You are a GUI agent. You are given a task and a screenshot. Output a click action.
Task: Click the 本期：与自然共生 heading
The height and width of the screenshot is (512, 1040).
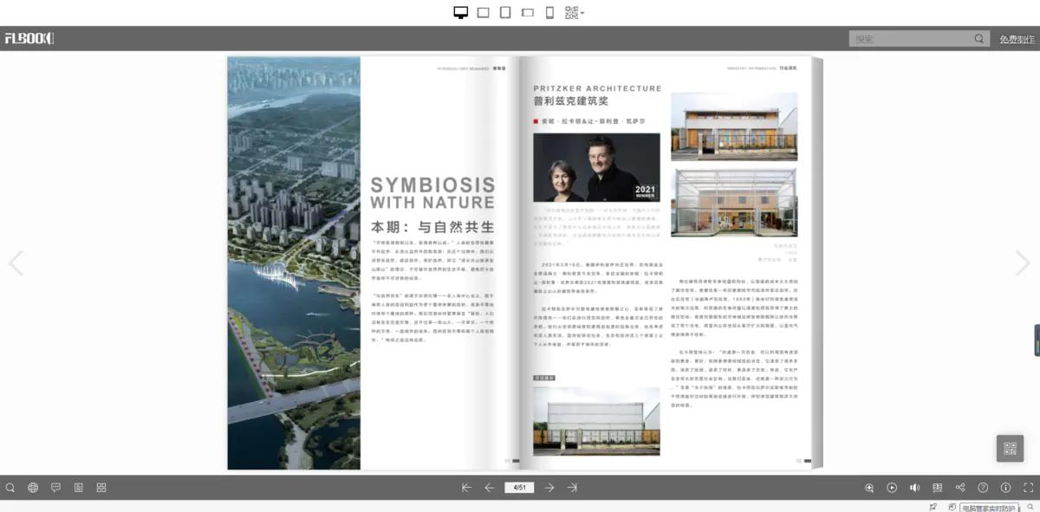pos(432,228)
